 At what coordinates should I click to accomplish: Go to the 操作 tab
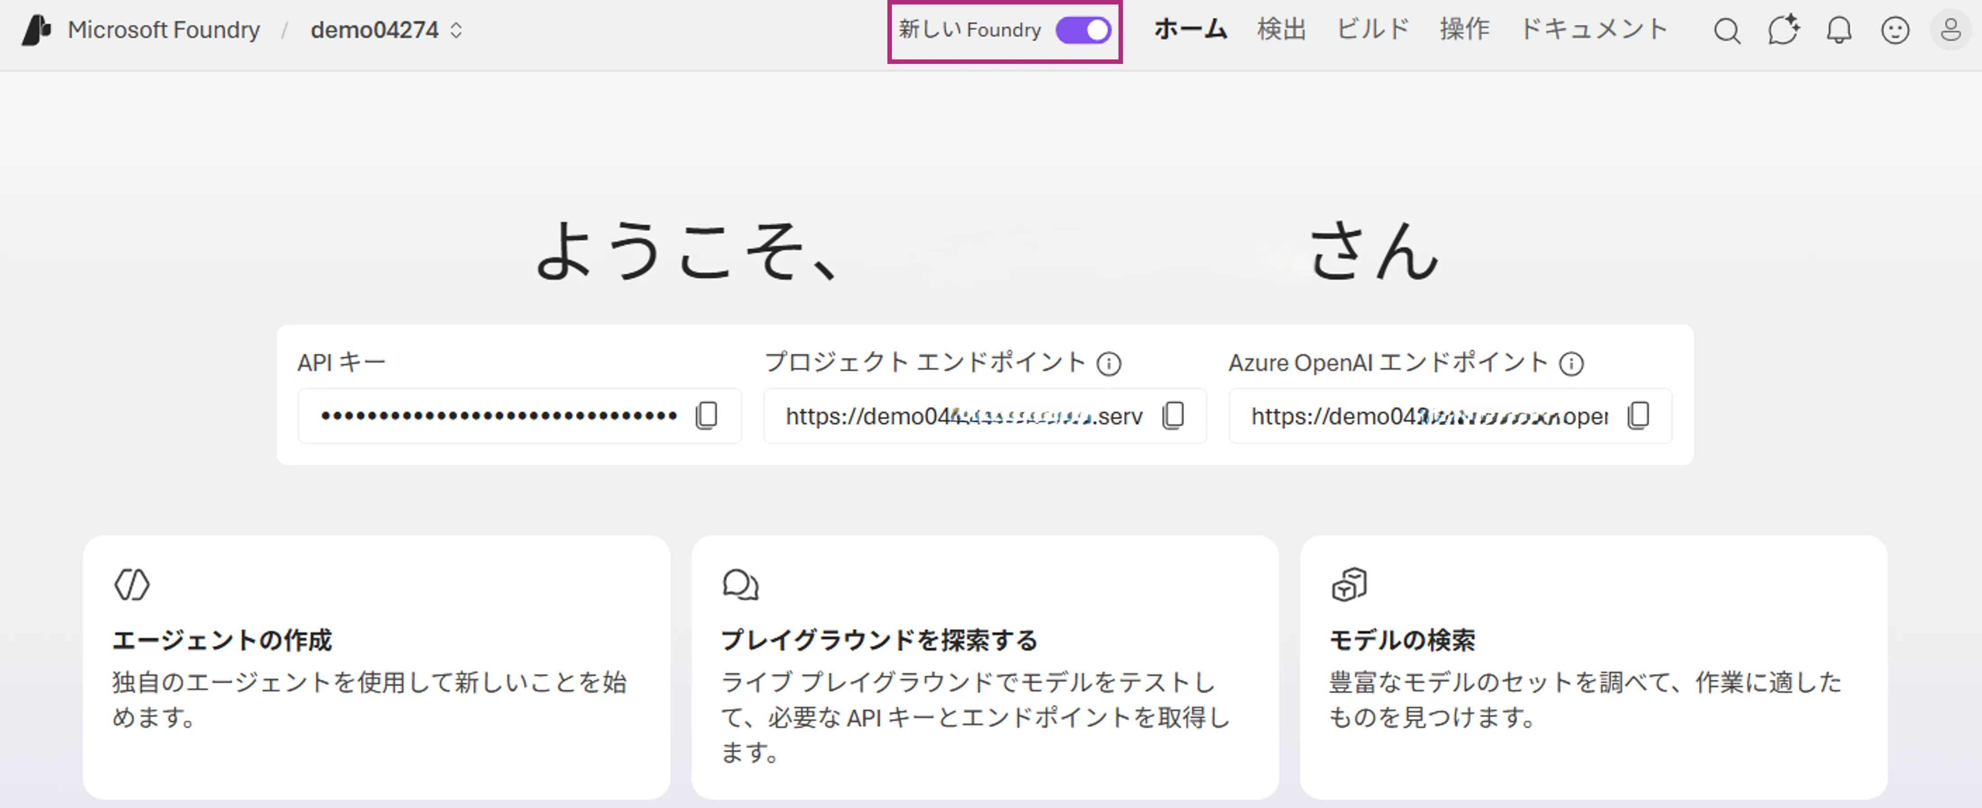(x=1464, y=30)
